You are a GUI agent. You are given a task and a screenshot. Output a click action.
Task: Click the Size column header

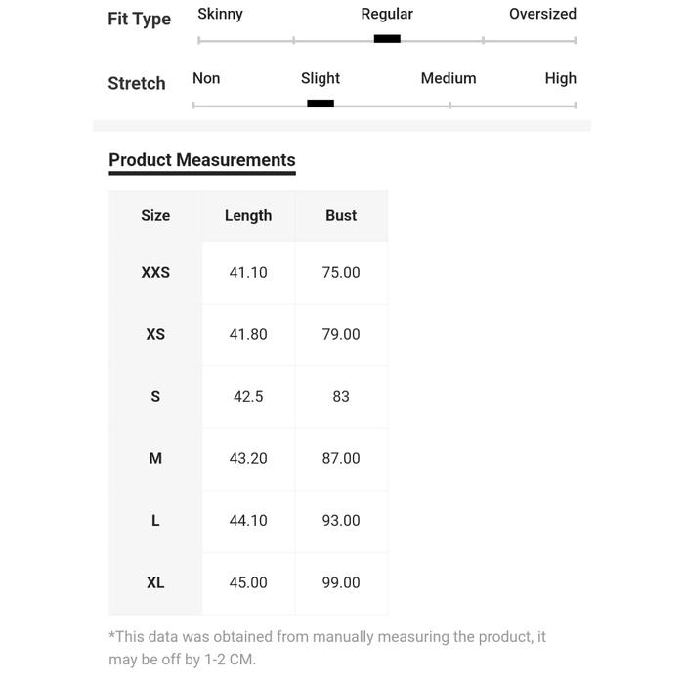click(x=155, y=216)
